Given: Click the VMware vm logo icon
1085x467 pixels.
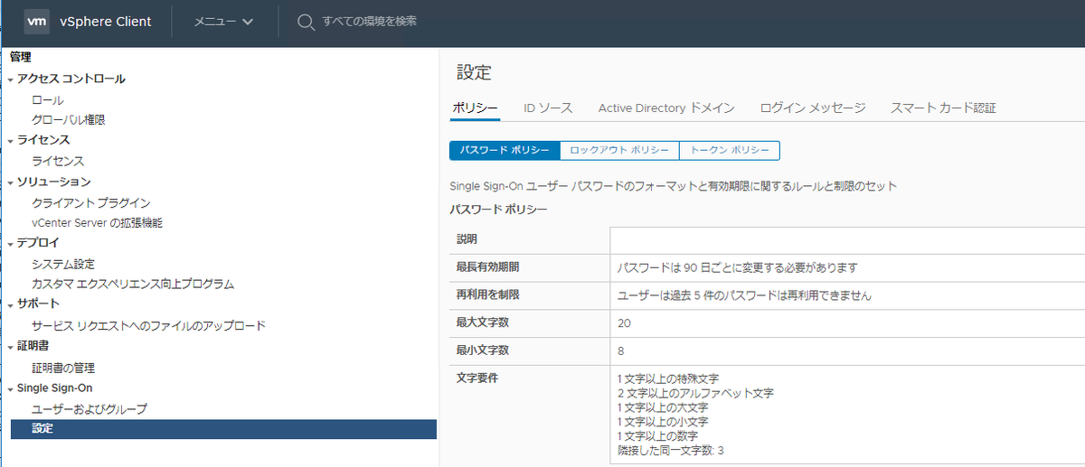Looking at the screenshot, I should coord(36,21).
